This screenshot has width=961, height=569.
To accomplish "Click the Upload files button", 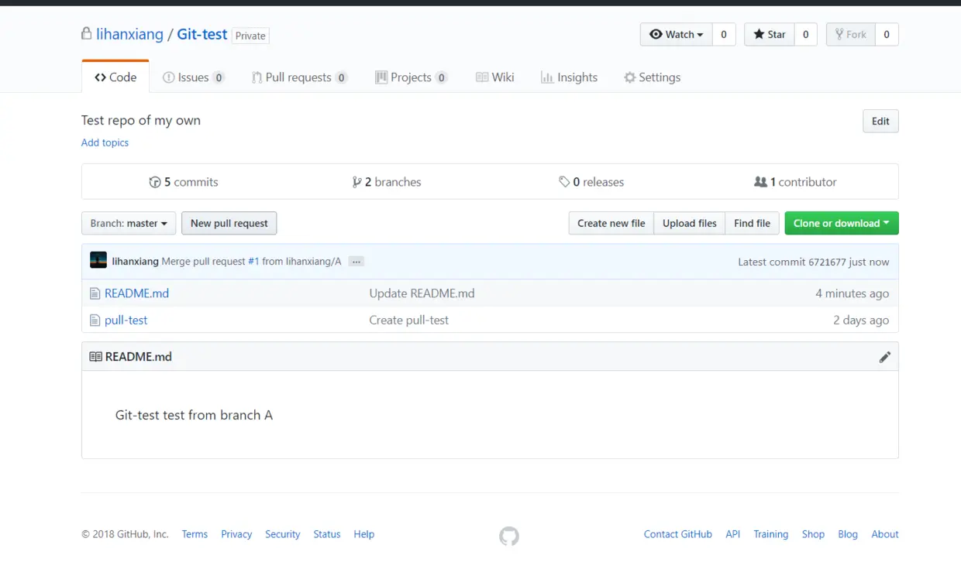I will click(690, 223).
